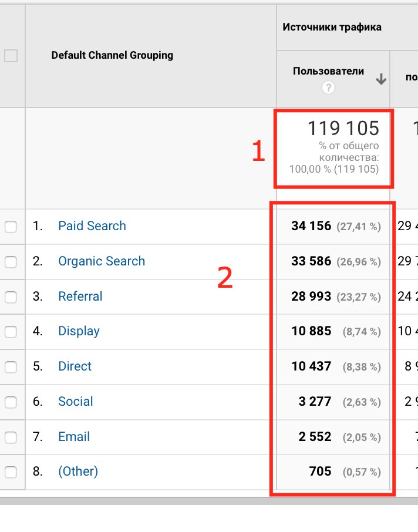Image resolution: width=418 pixels, height=532 pixels.
Task: Click the sort arrow beside Пользователи
Action: 381,79
